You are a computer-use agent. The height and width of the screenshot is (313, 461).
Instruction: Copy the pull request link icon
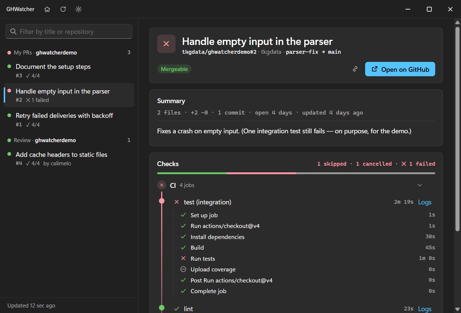(x=355, y=69)
